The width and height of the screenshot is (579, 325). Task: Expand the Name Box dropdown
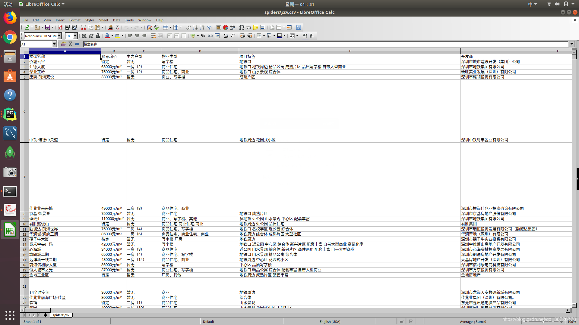pyautogui.click(x=55, y=44)
